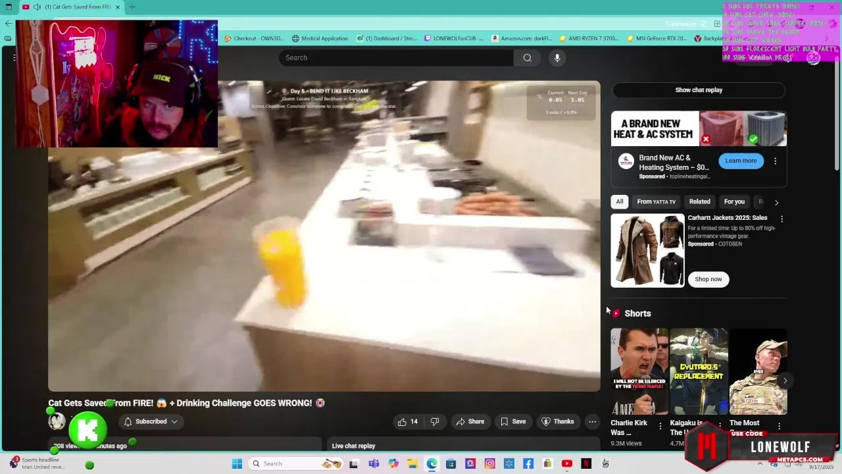Select the Related chip

(699, 201)
